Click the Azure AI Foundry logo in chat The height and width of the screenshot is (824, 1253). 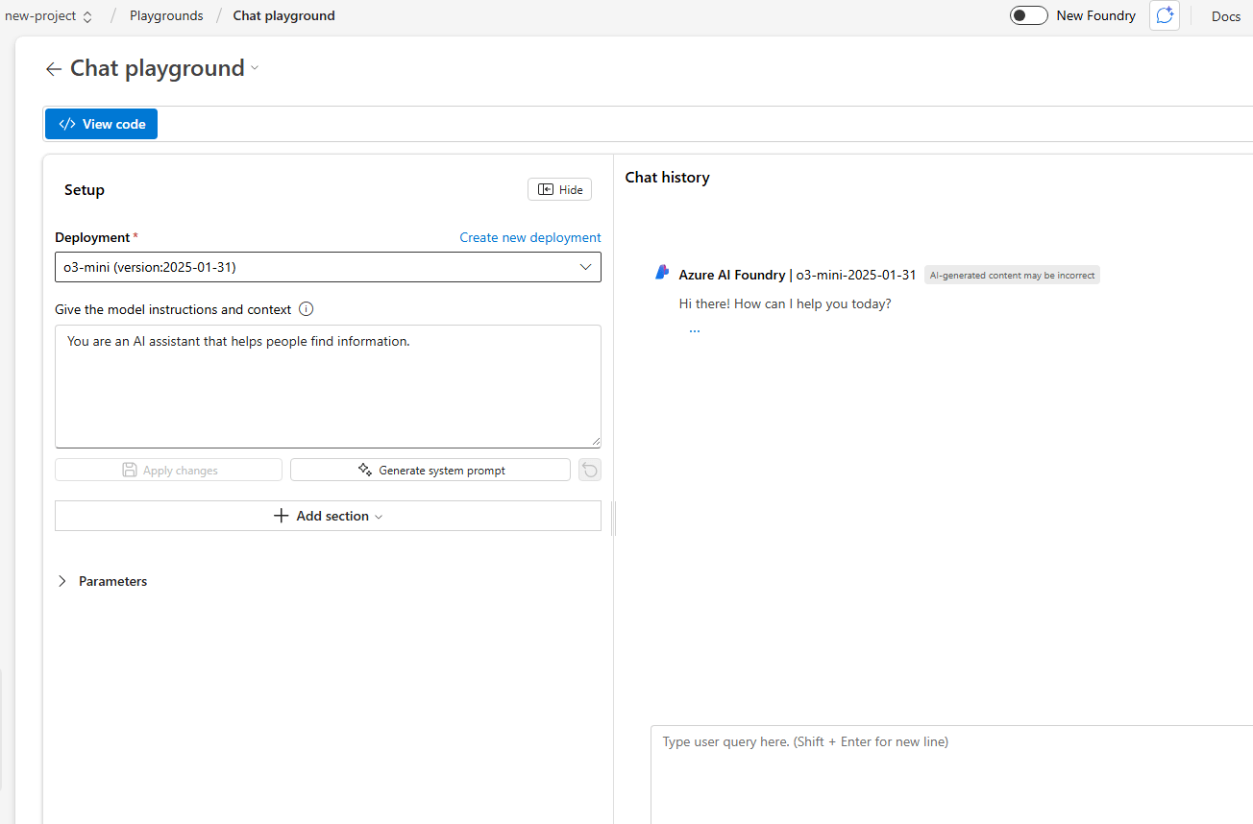point(662,274)
